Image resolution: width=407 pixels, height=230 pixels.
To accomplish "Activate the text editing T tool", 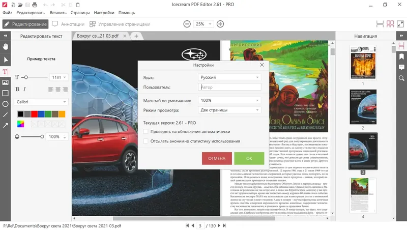I will tap(5, 72).
